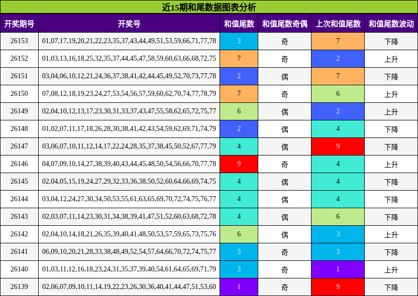Click 奇 parity cell in row 26153
This screenshot has height=296, width=418.
[284, 41]
